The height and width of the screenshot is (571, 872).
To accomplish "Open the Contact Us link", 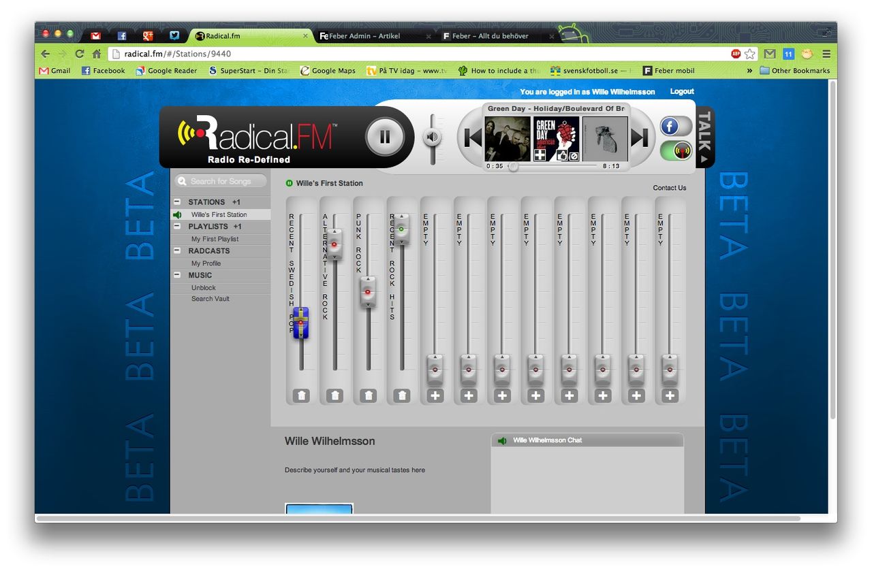I will pos(669,188).
